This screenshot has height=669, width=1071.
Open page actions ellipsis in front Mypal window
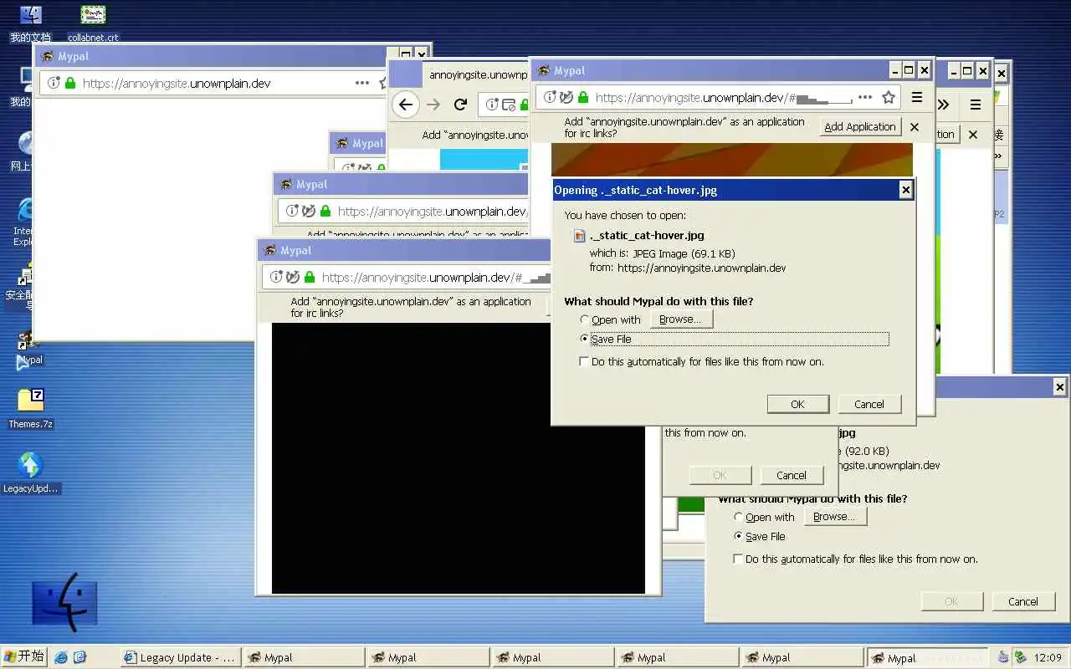click(865, 97)
